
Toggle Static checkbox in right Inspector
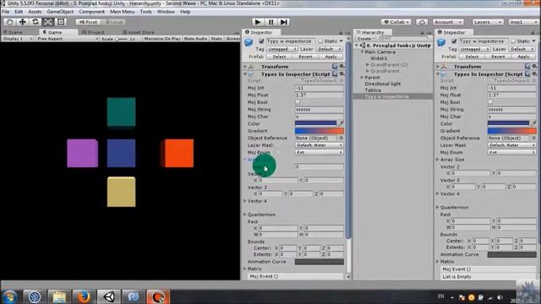(513, 41)
